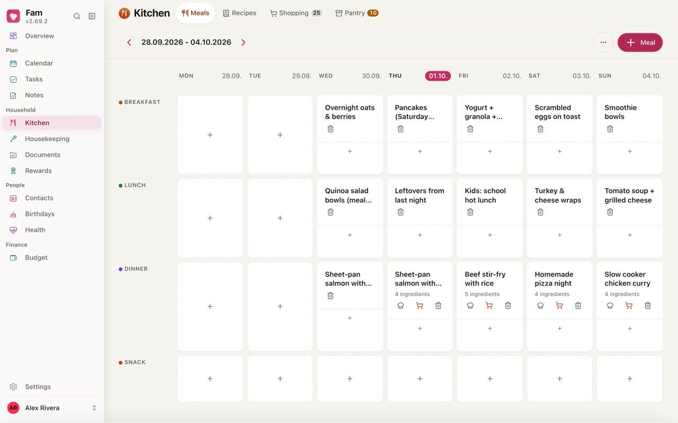The width and height of the screenshot is (678, 423).
Task: Remove the Quinoa salad bowls lunch
Action: click(331, 212)
